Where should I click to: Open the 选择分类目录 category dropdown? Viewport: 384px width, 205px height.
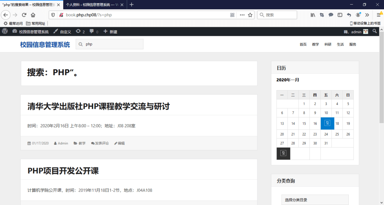click(x=315, y=200)
